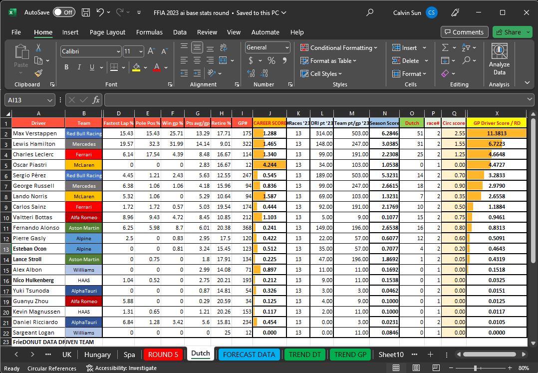538x373 pixels.
Task: Select the Cut scissors icon
Action: (x=38, y=48)
